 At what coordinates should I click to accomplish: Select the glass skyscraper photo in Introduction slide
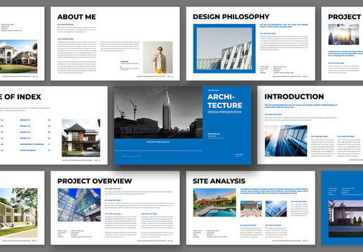[x=286, y=141]
